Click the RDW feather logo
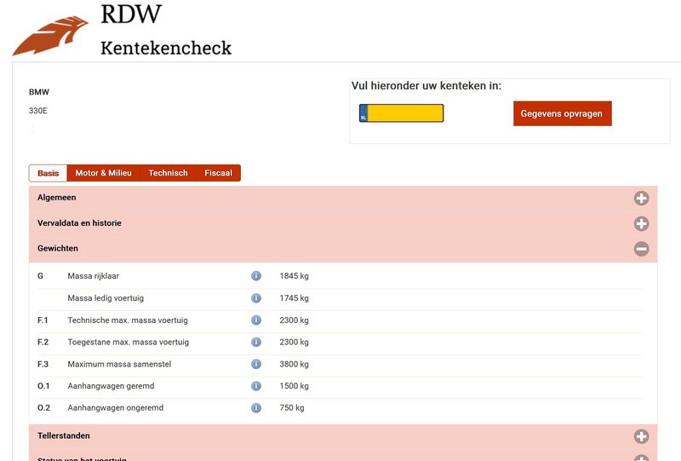Screen dimensions: 681x461 point(51,36)
